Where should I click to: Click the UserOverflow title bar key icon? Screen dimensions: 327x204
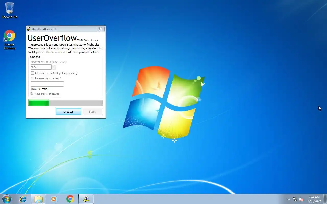point(29,29)
